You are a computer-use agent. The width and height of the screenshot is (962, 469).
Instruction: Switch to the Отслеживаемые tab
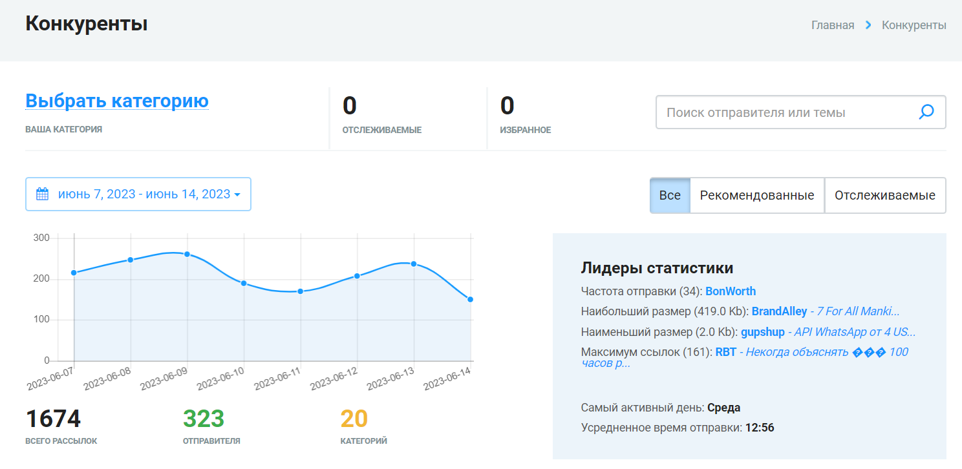(885, 195)
